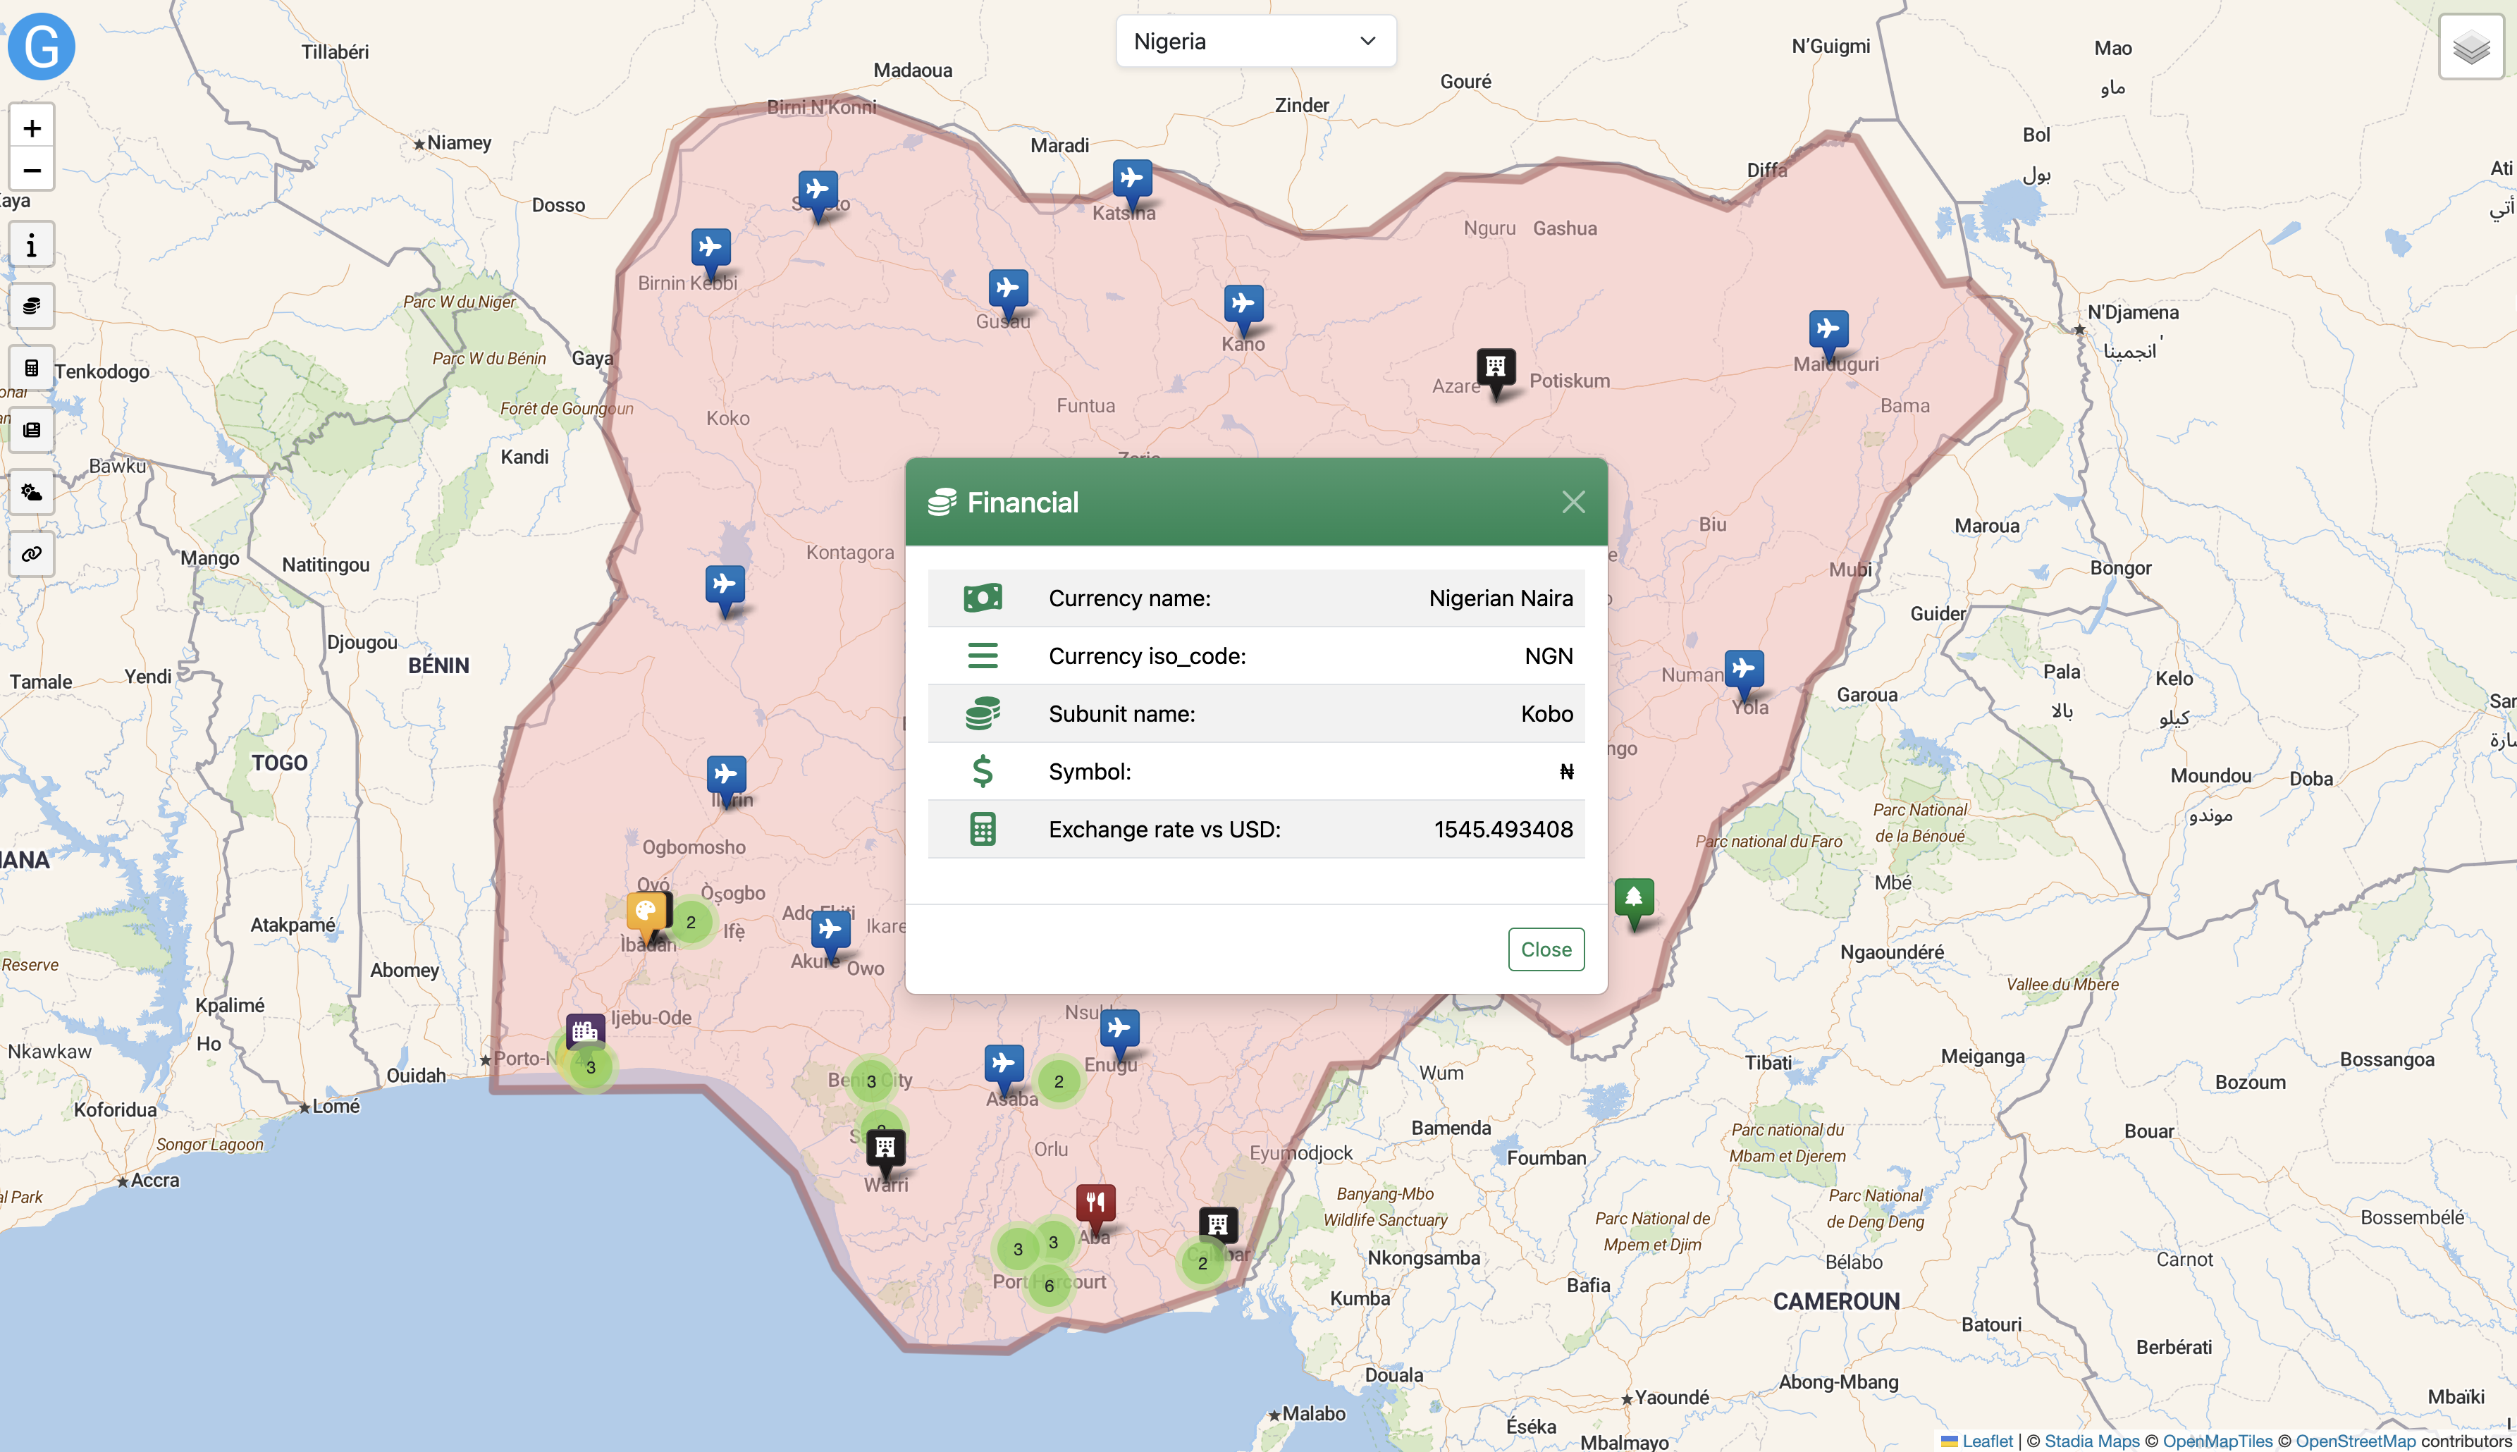
Task: Open the Nigeria country dropdown
Action: [x=1255, y=42]
